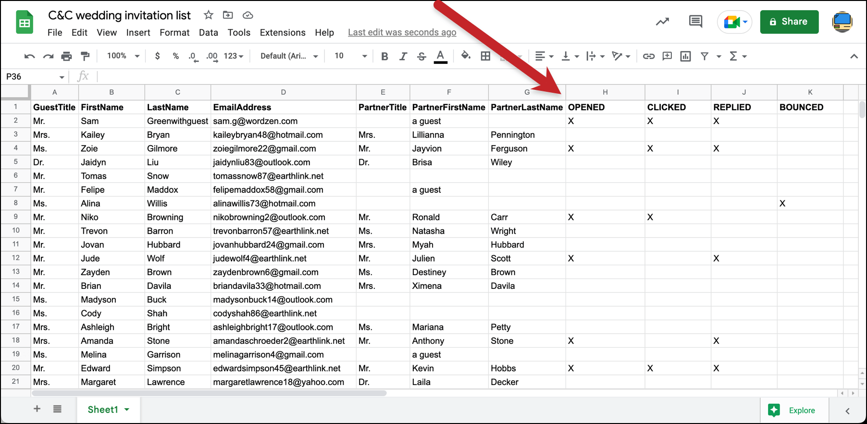This screenshot has width=867, height=424.
Task: Open the more number formats dropdown
Action: [234, 56]
